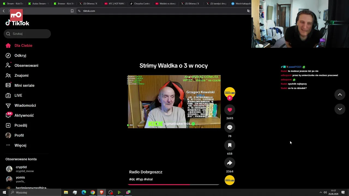Viewport: 349px width, 196px height.
Task: Open your Profil page
Action: (x=15, y=135)
